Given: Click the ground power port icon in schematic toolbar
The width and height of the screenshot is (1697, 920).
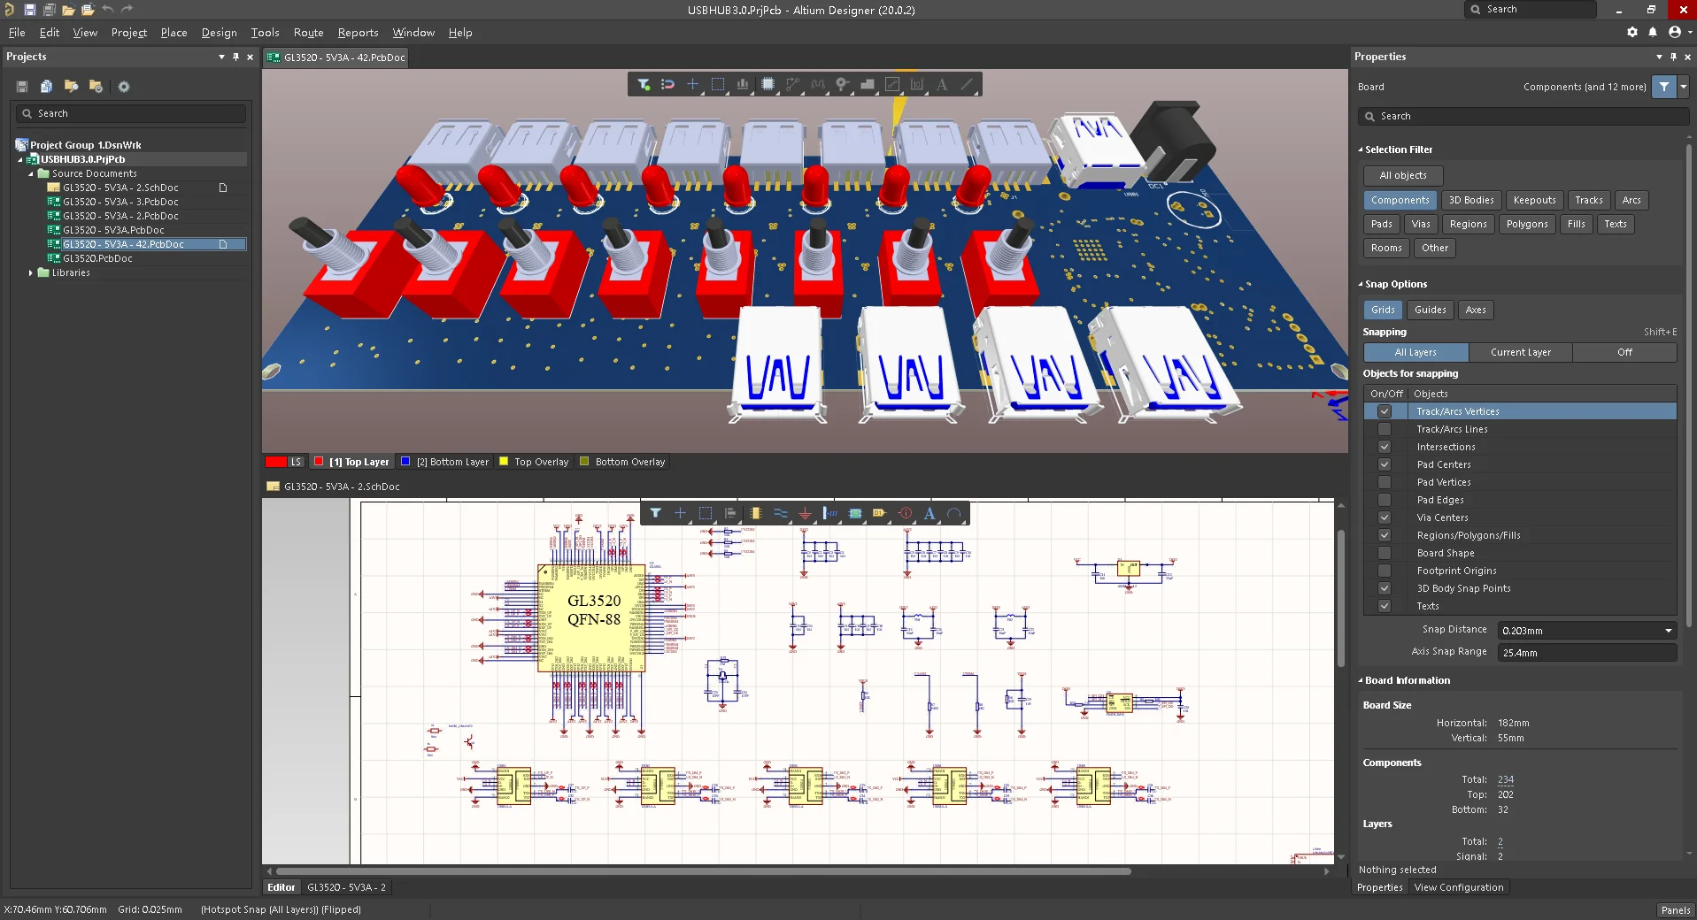Looking at the screenshot, I should pos(805,513).
